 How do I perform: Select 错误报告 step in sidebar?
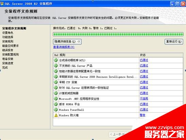pyautogui.click(x=7, y=50)
